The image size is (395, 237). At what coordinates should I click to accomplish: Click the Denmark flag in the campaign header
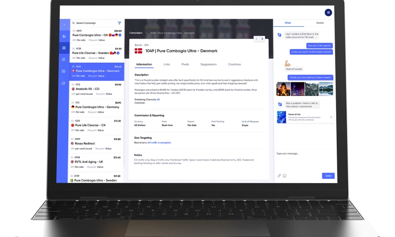click(138, 50)
